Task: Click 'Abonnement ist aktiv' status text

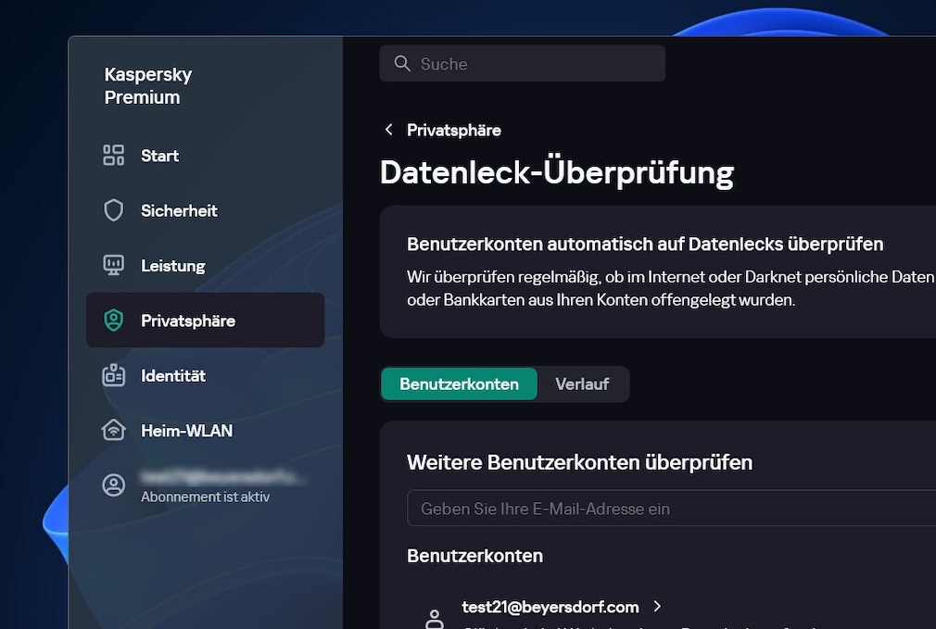Action: pyautogui.click(x=206, y=497)
